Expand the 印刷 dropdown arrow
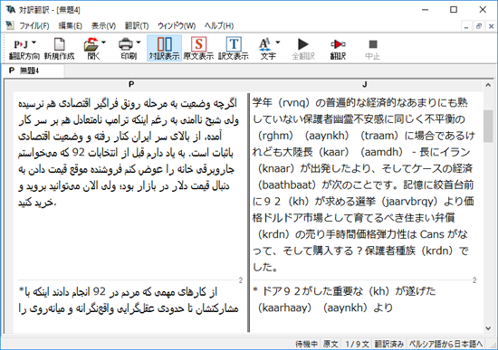Screen dimensions: 498x350 139,43
